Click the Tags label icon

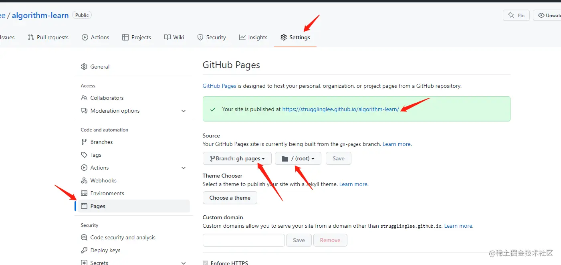(84, 155)
